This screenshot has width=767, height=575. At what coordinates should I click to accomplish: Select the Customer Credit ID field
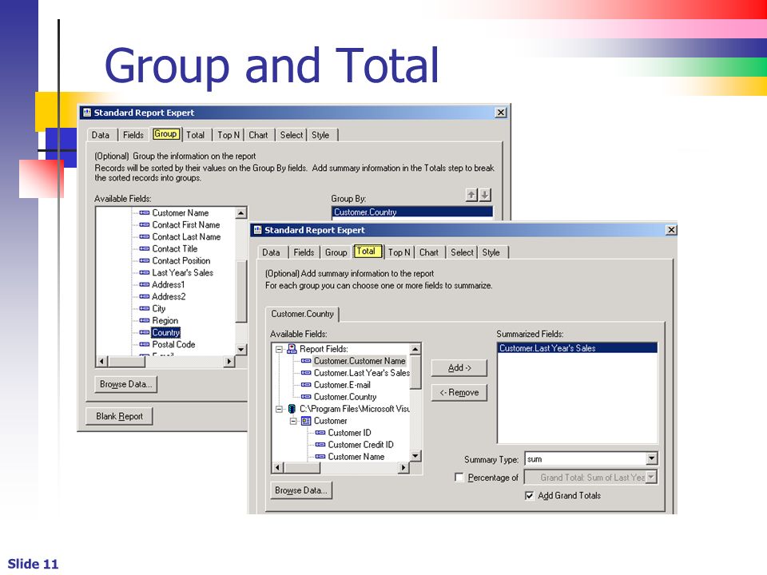point(360,445)
